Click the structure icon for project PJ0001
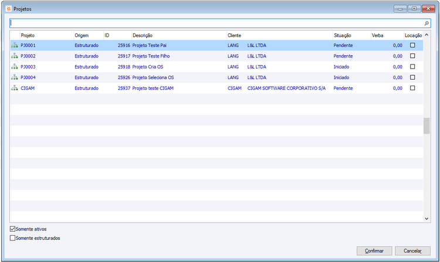The width and height of the screenshot is (440, 262). pyautogui.click(x=14, y=45)
